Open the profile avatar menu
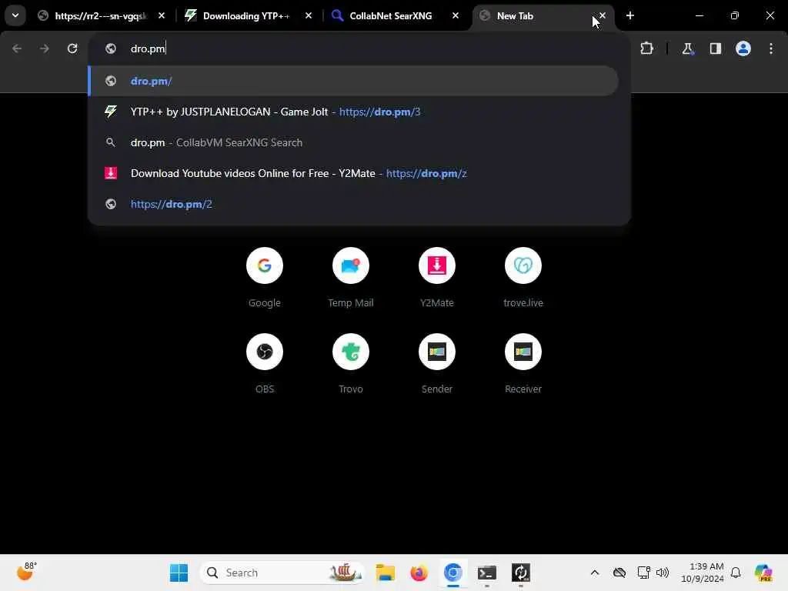 click(743, 48)
